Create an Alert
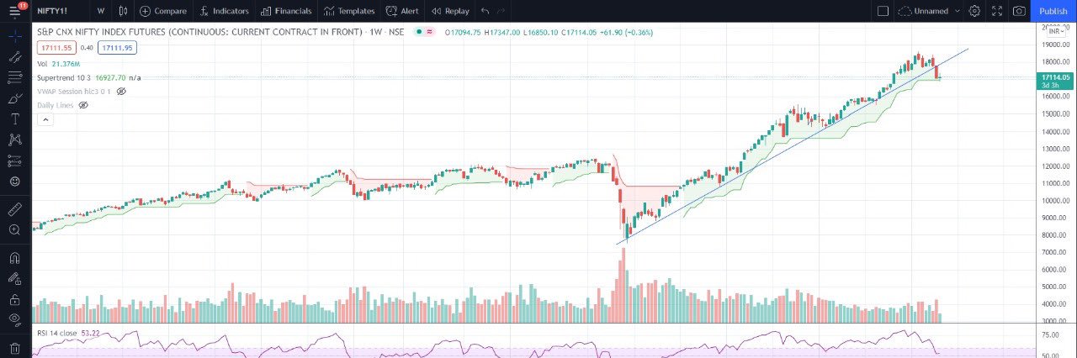Image resolution: width=1077 pixels, height=358 pixels. click(402, 11)
